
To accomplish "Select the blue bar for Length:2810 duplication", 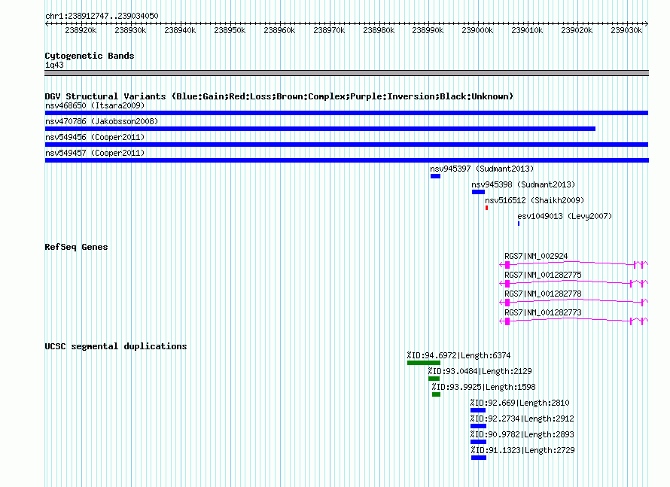I will 478,410.
